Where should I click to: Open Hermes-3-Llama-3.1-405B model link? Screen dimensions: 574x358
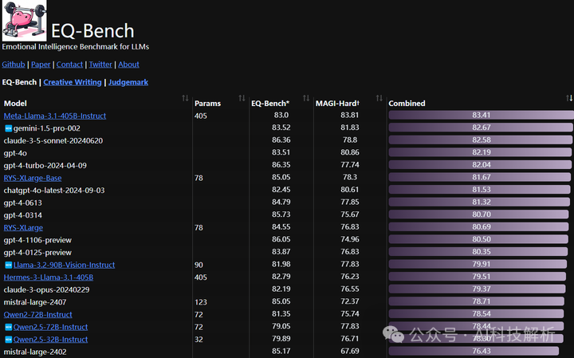click(49, 277)
